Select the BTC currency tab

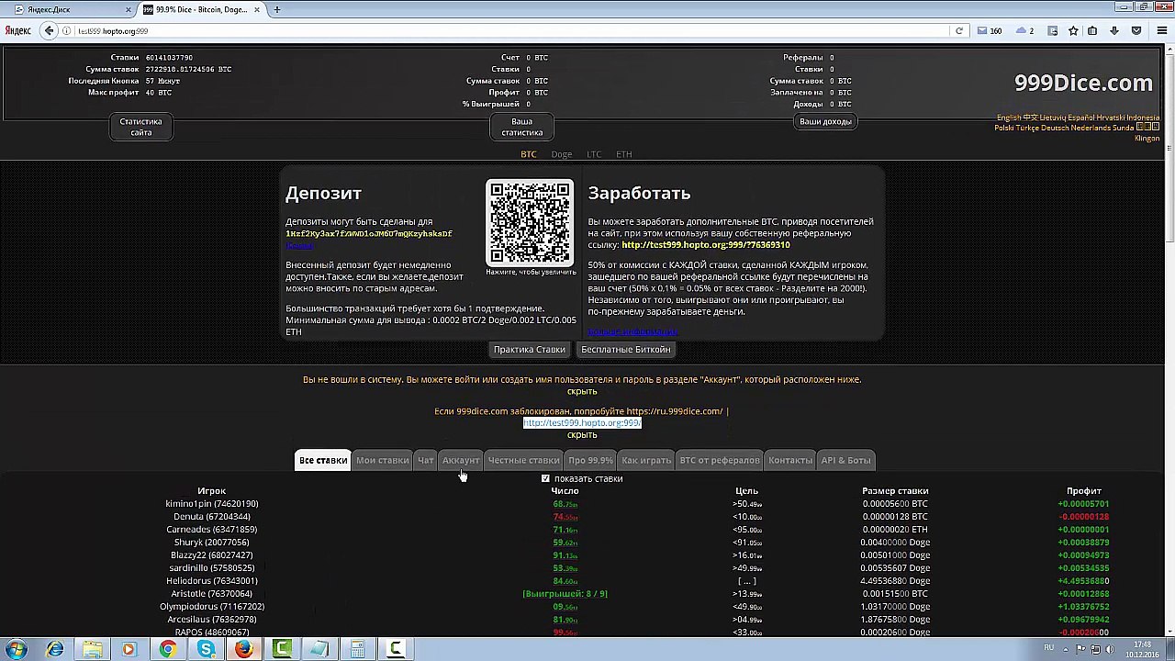[x=529, y=154]
